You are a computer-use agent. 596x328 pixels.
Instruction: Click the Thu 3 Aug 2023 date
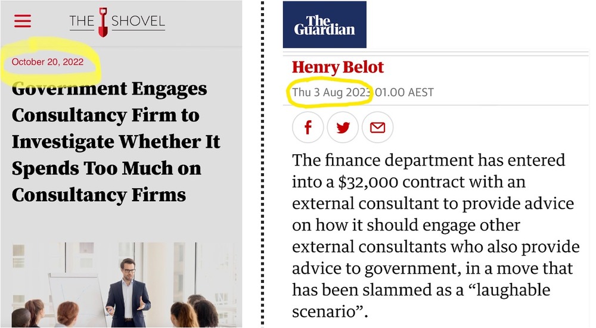[331, 93]
